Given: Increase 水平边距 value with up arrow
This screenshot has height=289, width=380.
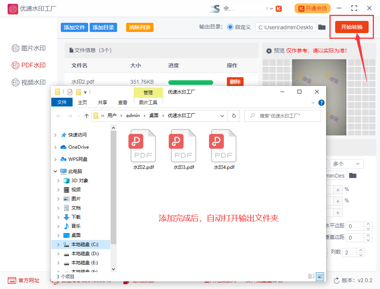Looking at the screenshot, I should [x=368, y=224].
